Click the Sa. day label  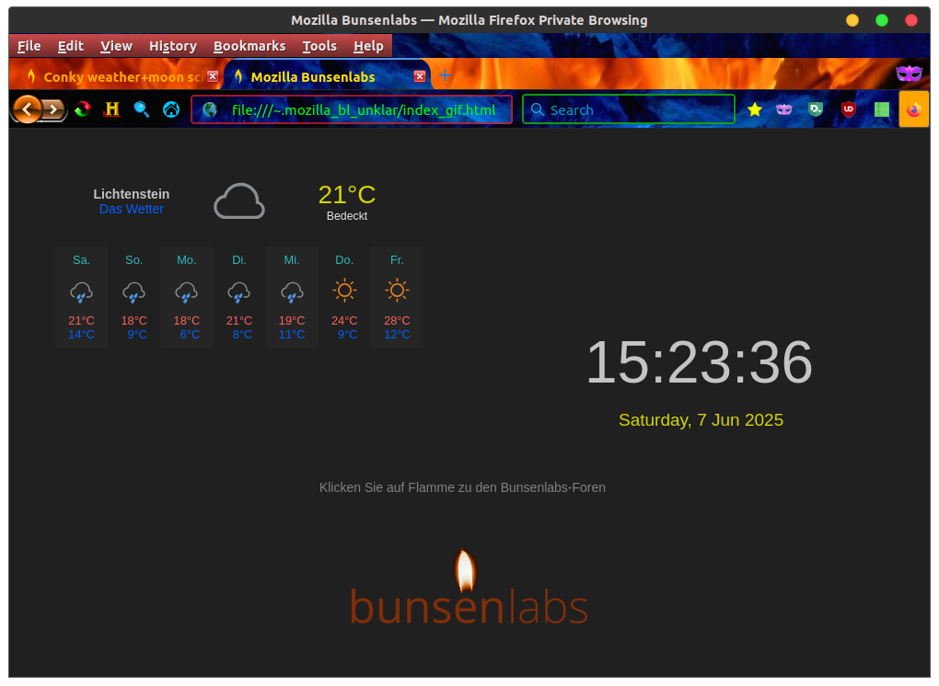[81, 260]
